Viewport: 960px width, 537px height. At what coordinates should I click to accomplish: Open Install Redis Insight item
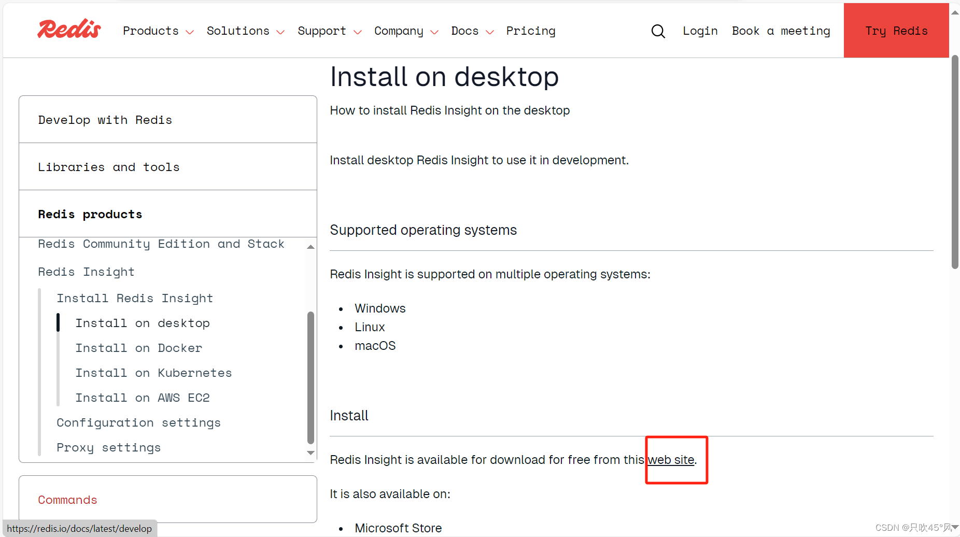point(135,298)
